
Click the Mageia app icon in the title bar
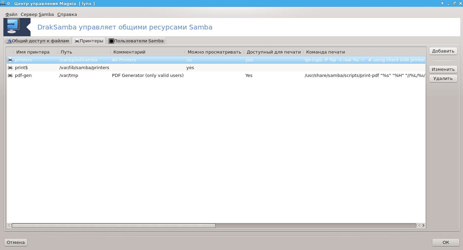click(x=2, y=3)
